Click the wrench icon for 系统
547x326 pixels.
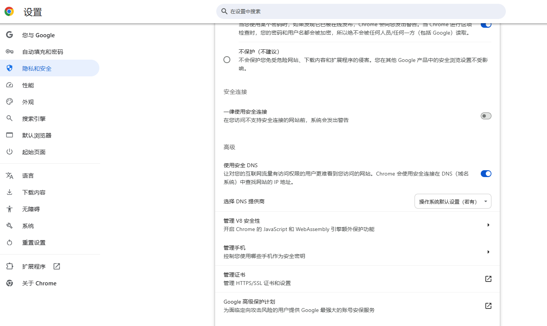click(10, 226)
